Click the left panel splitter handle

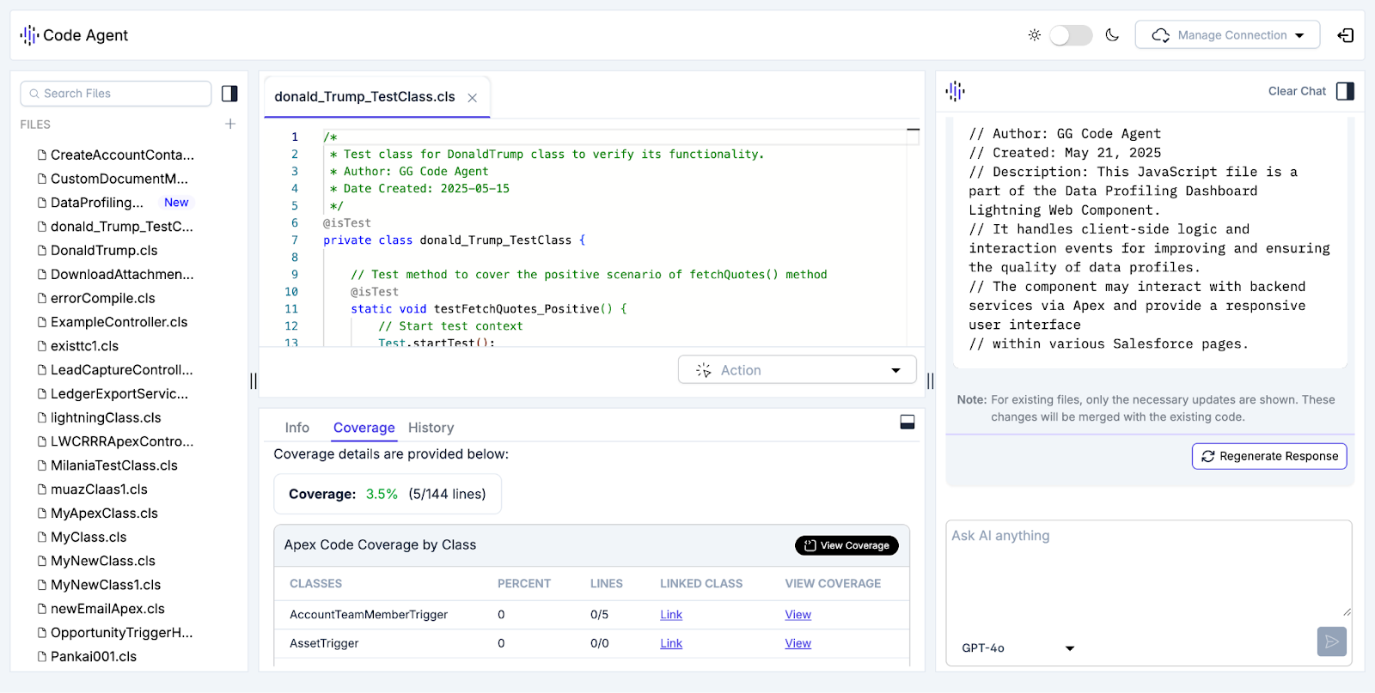click(254, 380)
